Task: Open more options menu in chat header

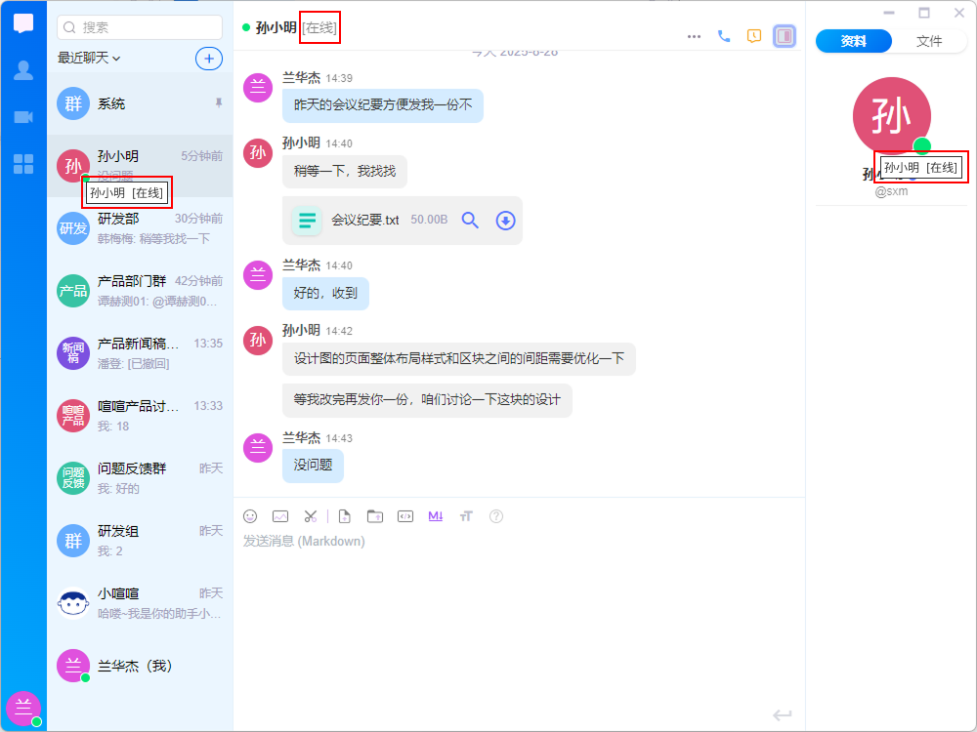Action: pos(694,36)
